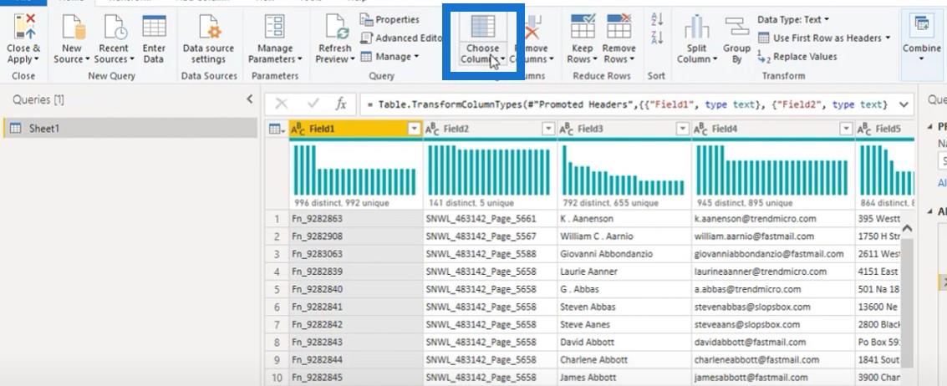Sort ascending with the A-Z icon
This screenshot has width=947, height=386.
(657, 19)
